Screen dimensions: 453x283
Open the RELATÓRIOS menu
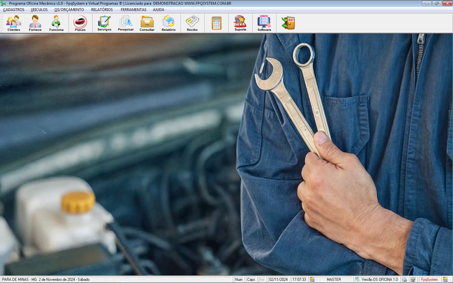tap(102, 10)
